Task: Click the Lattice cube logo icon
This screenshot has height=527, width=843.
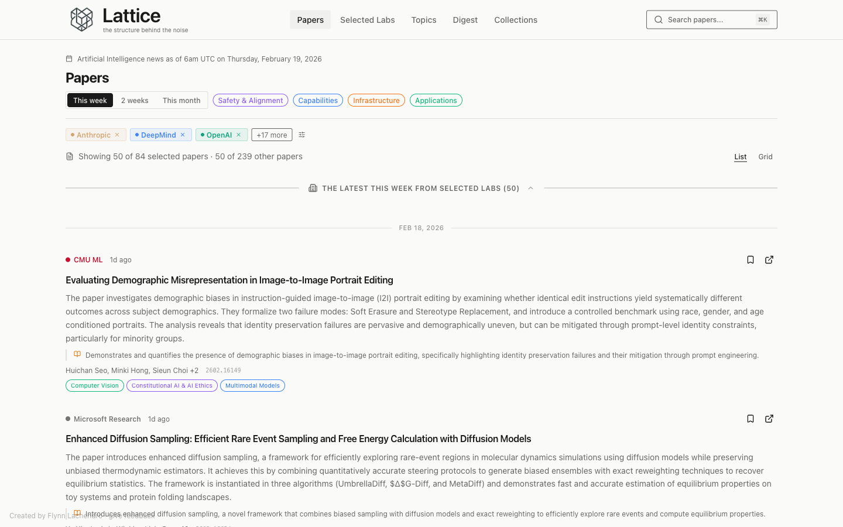Action: point(81,19)
